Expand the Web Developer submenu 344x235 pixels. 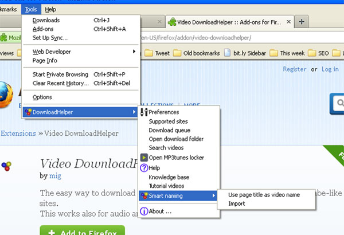pyautogui.click(x=81, y=52)
